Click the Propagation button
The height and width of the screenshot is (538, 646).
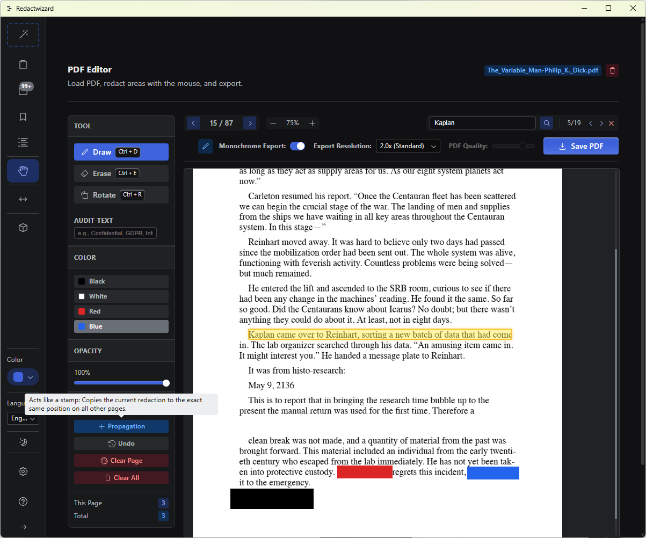point(121,426)
